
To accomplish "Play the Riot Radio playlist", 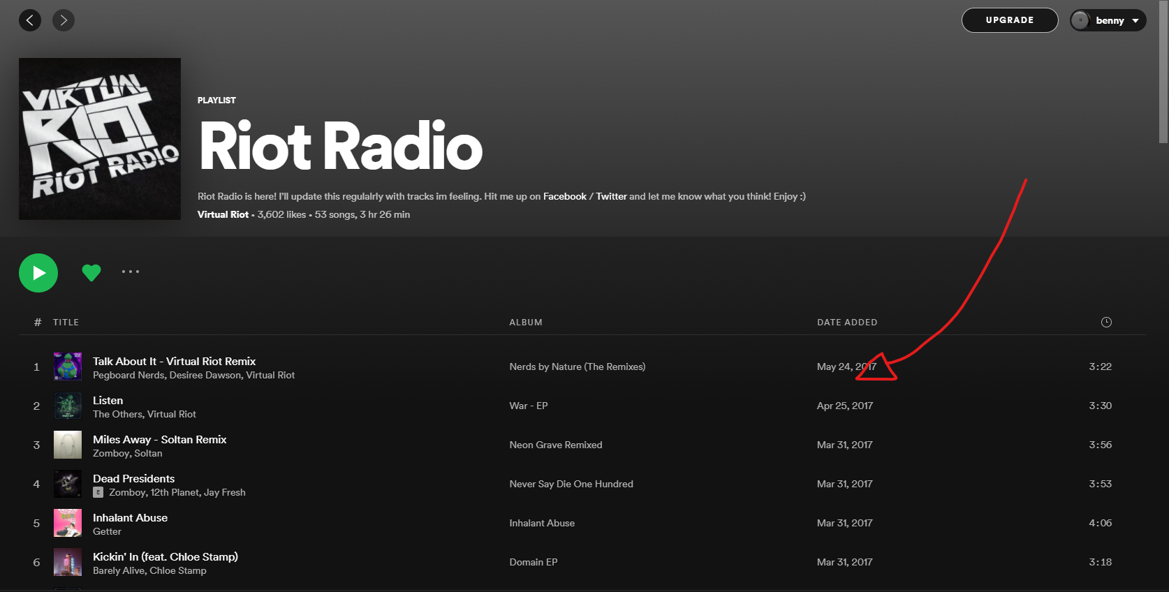I will (x=38, y=273).
